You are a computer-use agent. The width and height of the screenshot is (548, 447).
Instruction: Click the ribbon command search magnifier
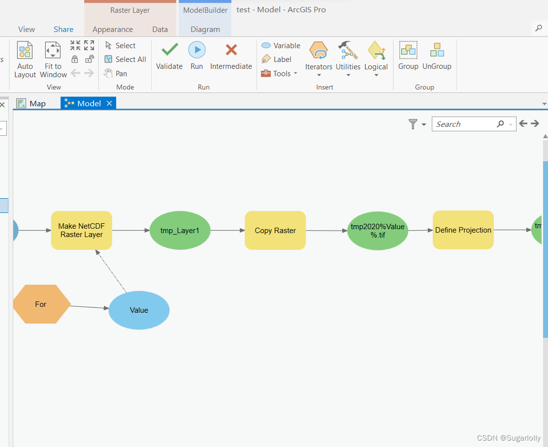pos(539,28)
